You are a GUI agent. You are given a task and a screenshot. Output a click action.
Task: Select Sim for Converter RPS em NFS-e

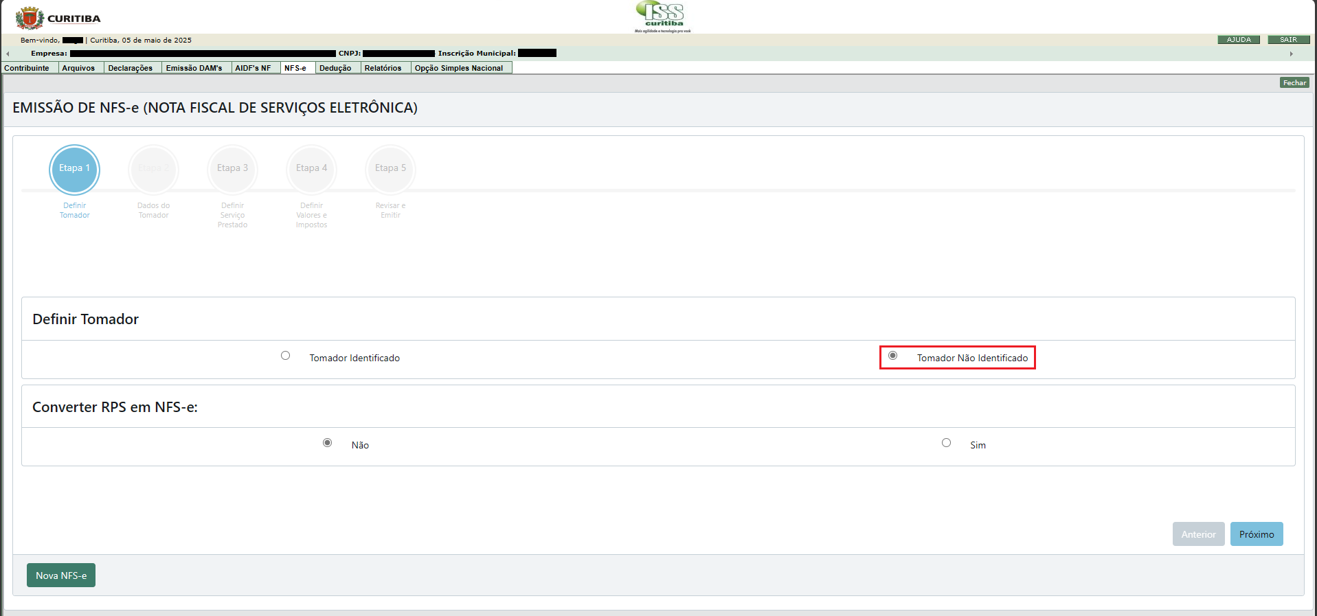click(947, 443)
